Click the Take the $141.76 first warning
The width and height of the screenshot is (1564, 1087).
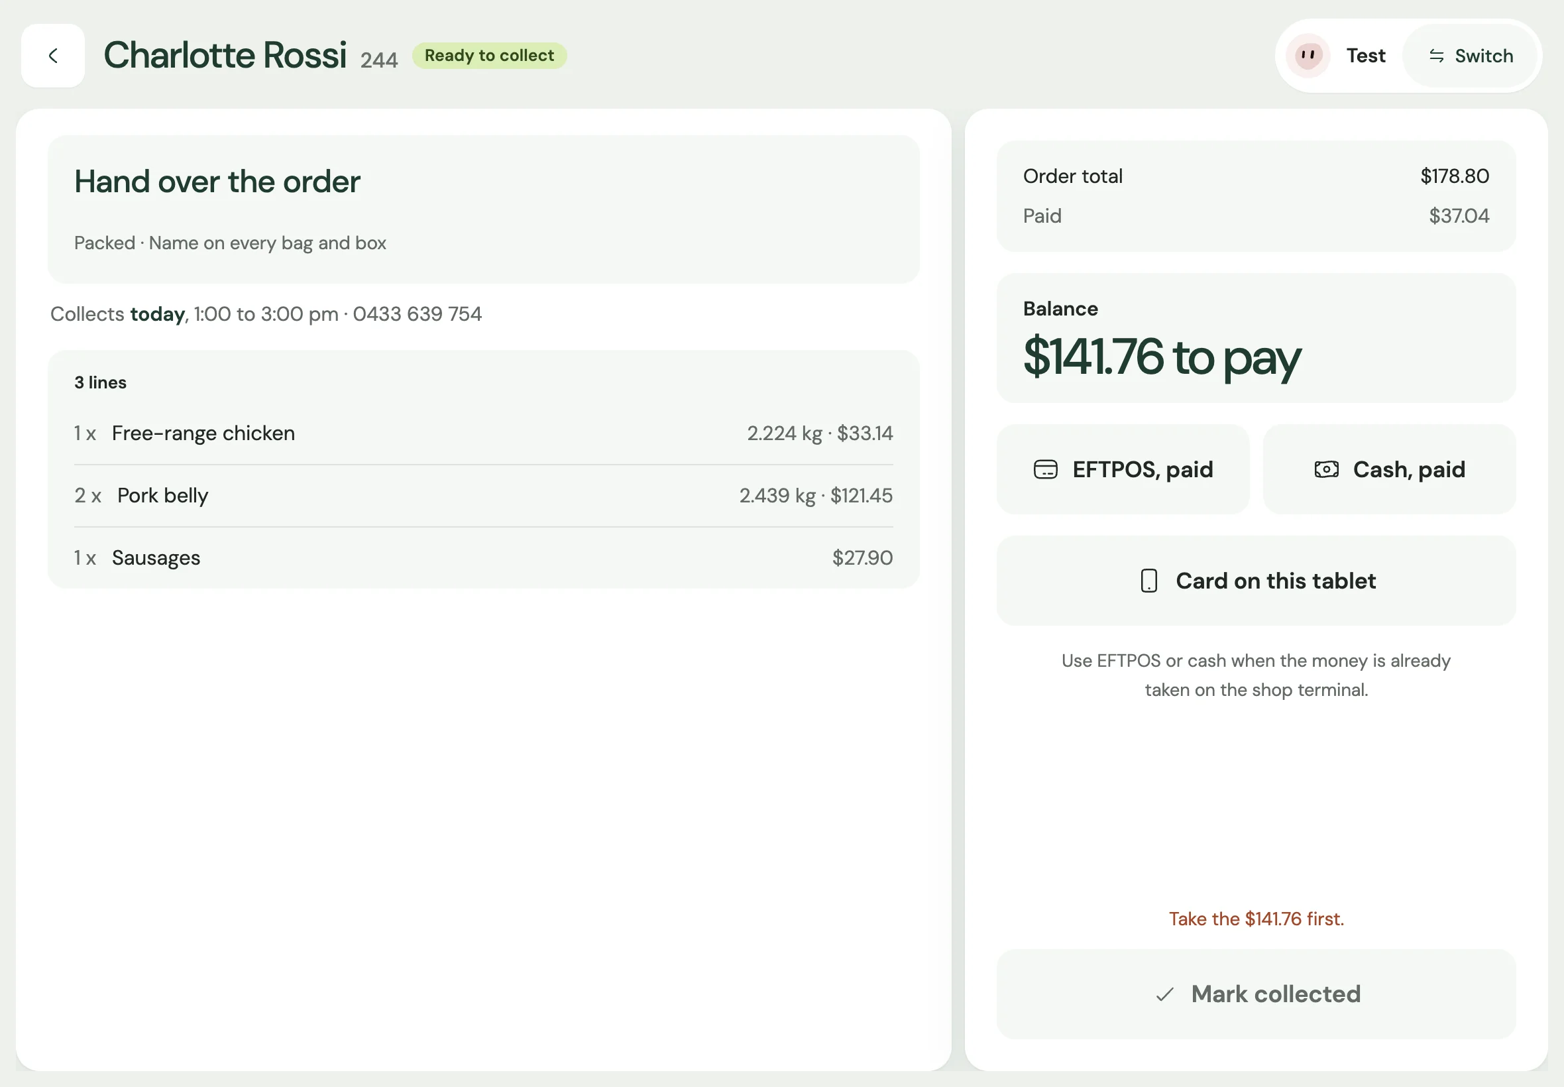tap(1257, 919)
